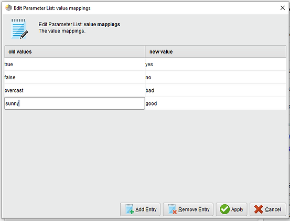Click the Remove Entry button
This screenshot has width=290, height=221.
pyautogui.click(x=188, y=209)
